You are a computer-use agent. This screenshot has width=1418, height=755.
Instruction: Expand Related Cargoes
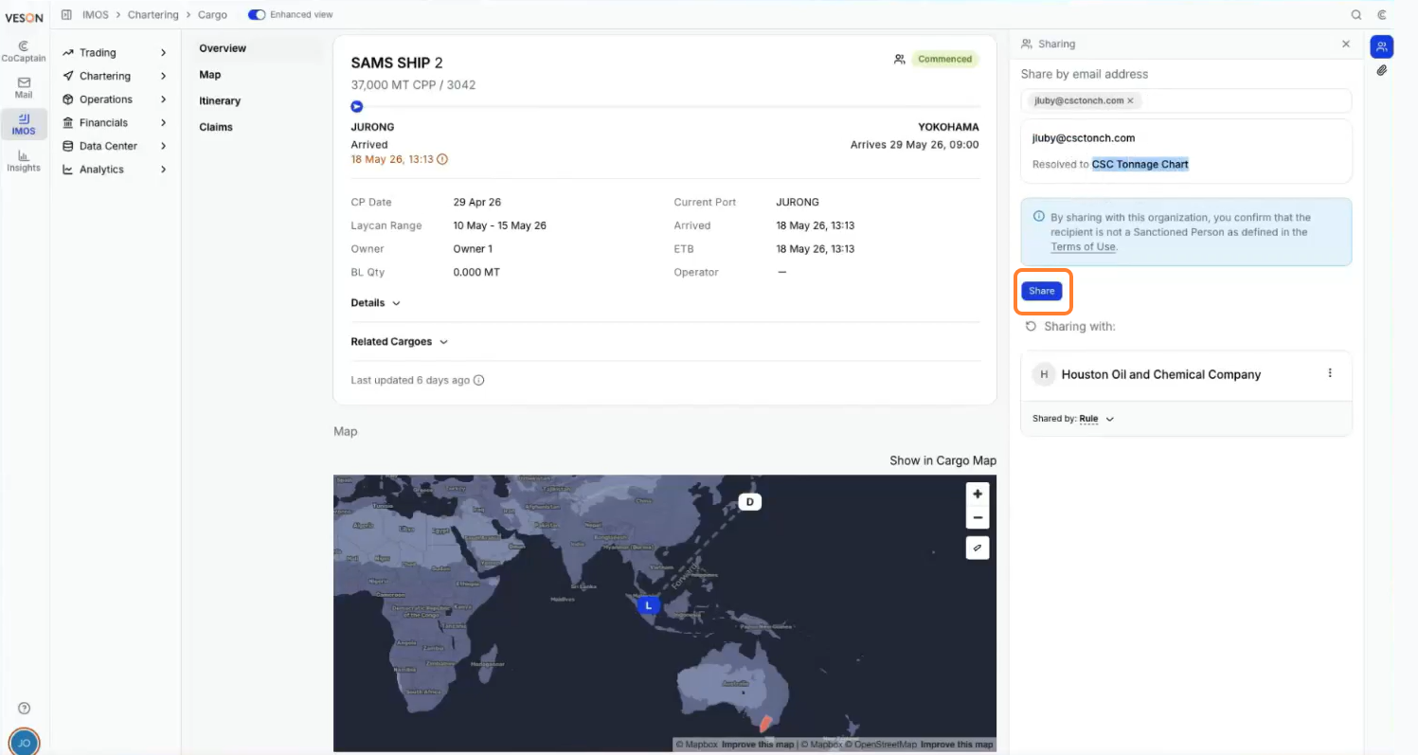(399, 342)
